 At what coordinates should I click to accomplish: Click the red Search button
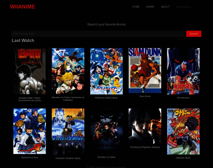coord(194,34)
